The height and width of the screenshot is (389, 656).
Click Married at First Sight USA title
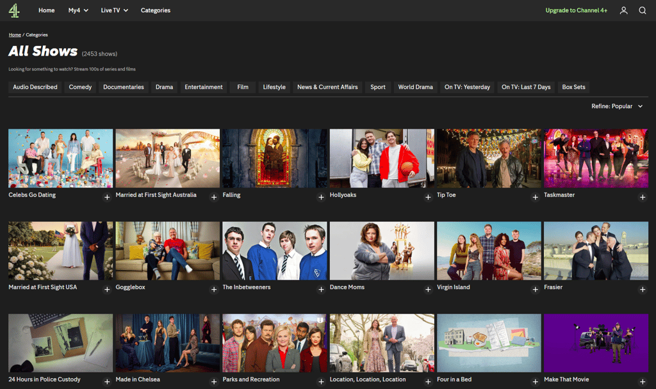coord(43,287)
